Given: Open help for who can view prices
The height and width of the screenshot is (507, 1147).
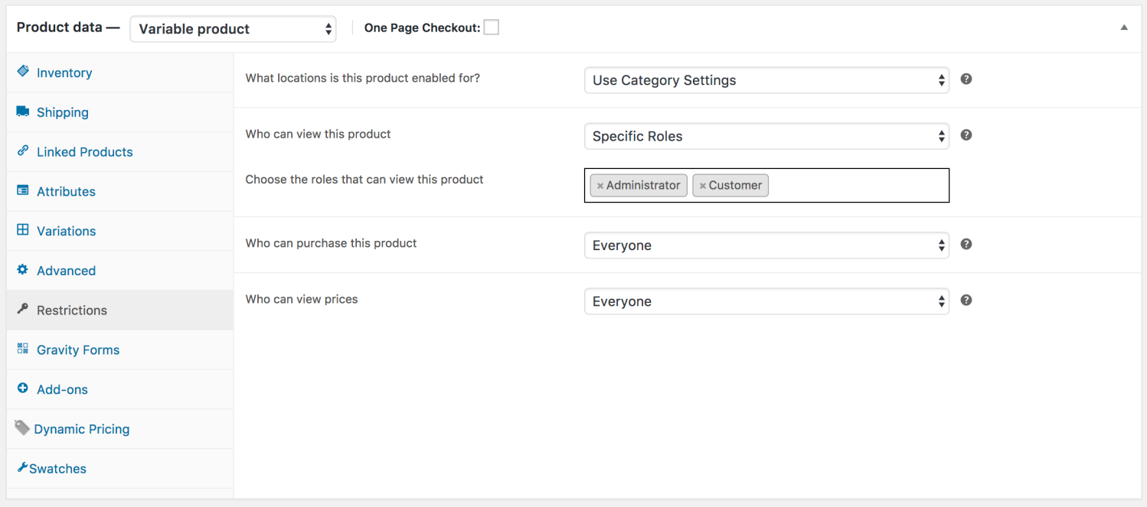Looking at the screenshot, I should click(966, 300).
